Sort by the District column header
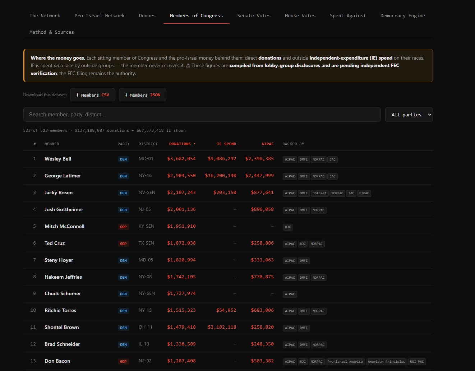This screenshot has height=371, width=475. coord(148,144)
